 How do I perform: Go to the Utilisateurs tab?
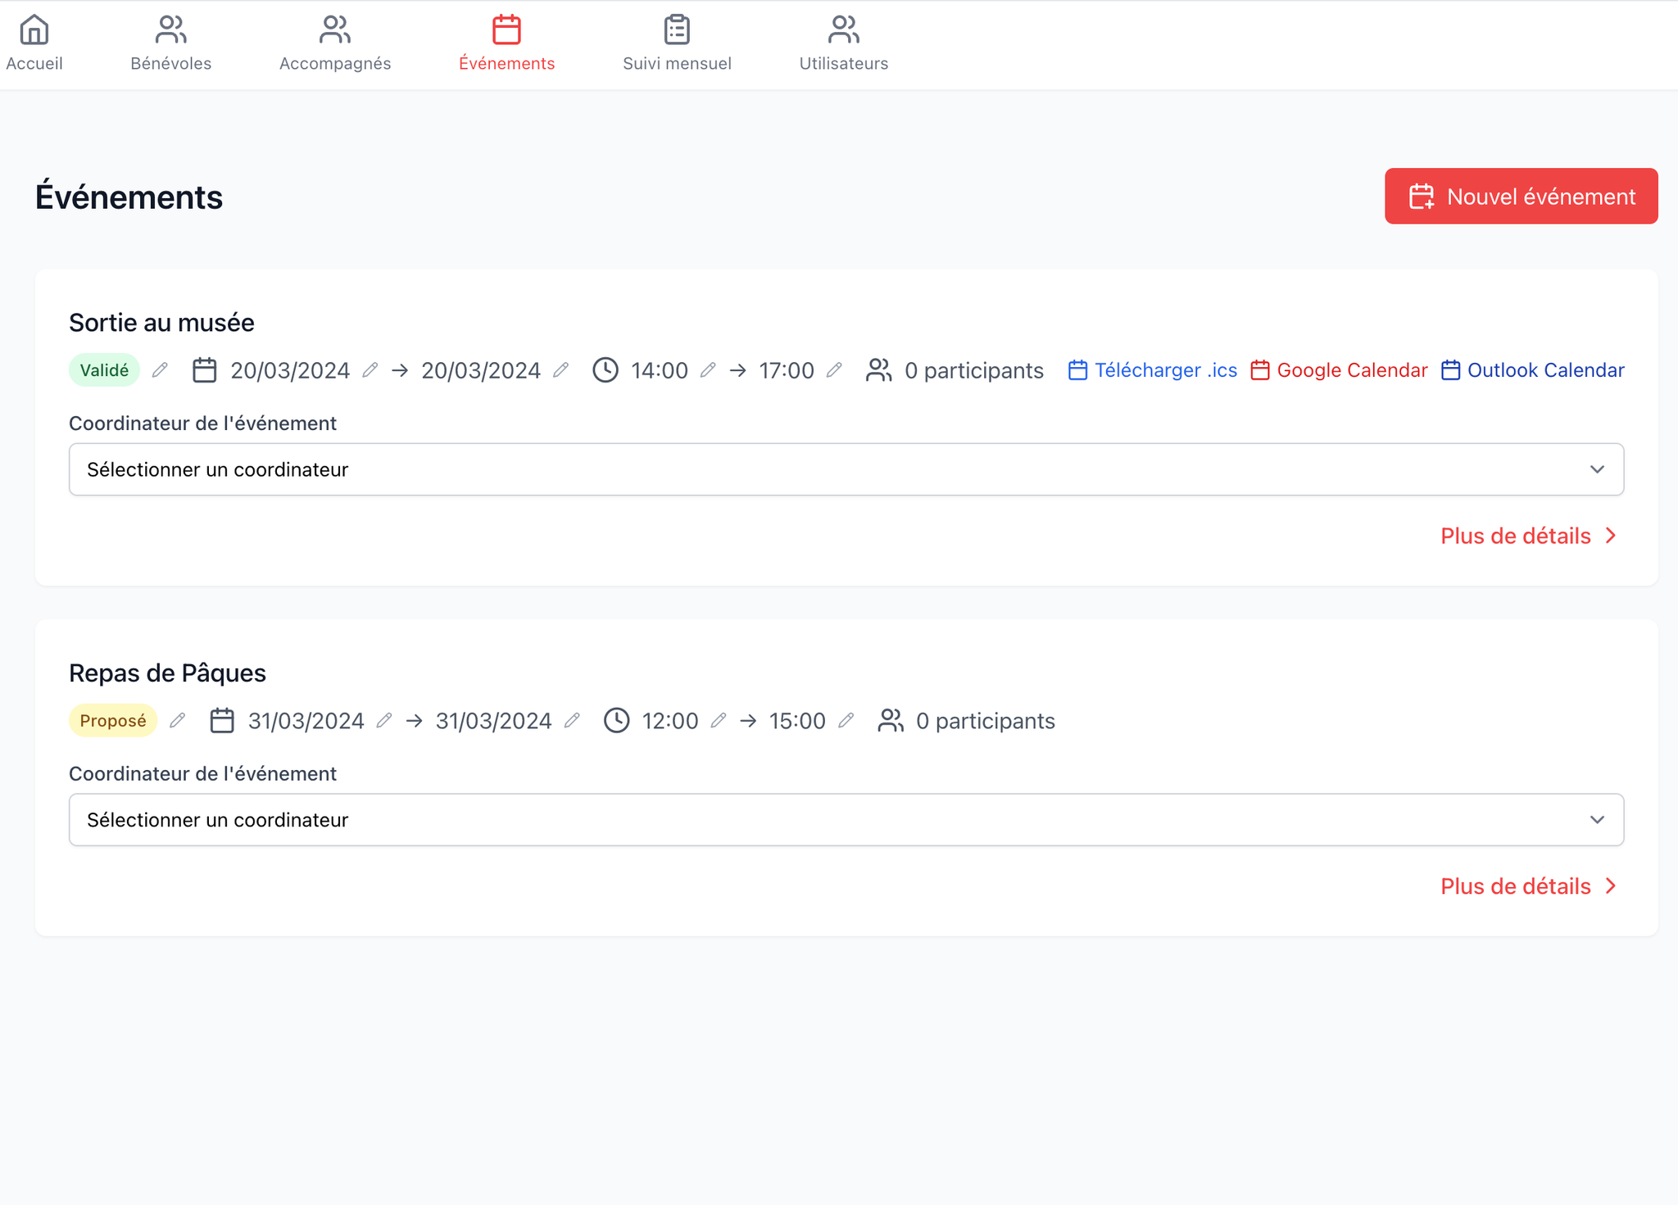pyautogui.click(x=843, y=43)
